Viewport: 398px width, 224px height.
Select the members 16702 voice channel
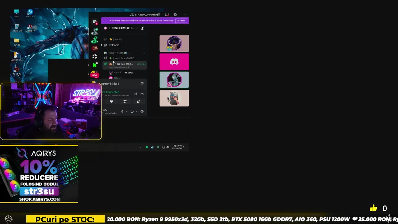(x=124, y=58)
